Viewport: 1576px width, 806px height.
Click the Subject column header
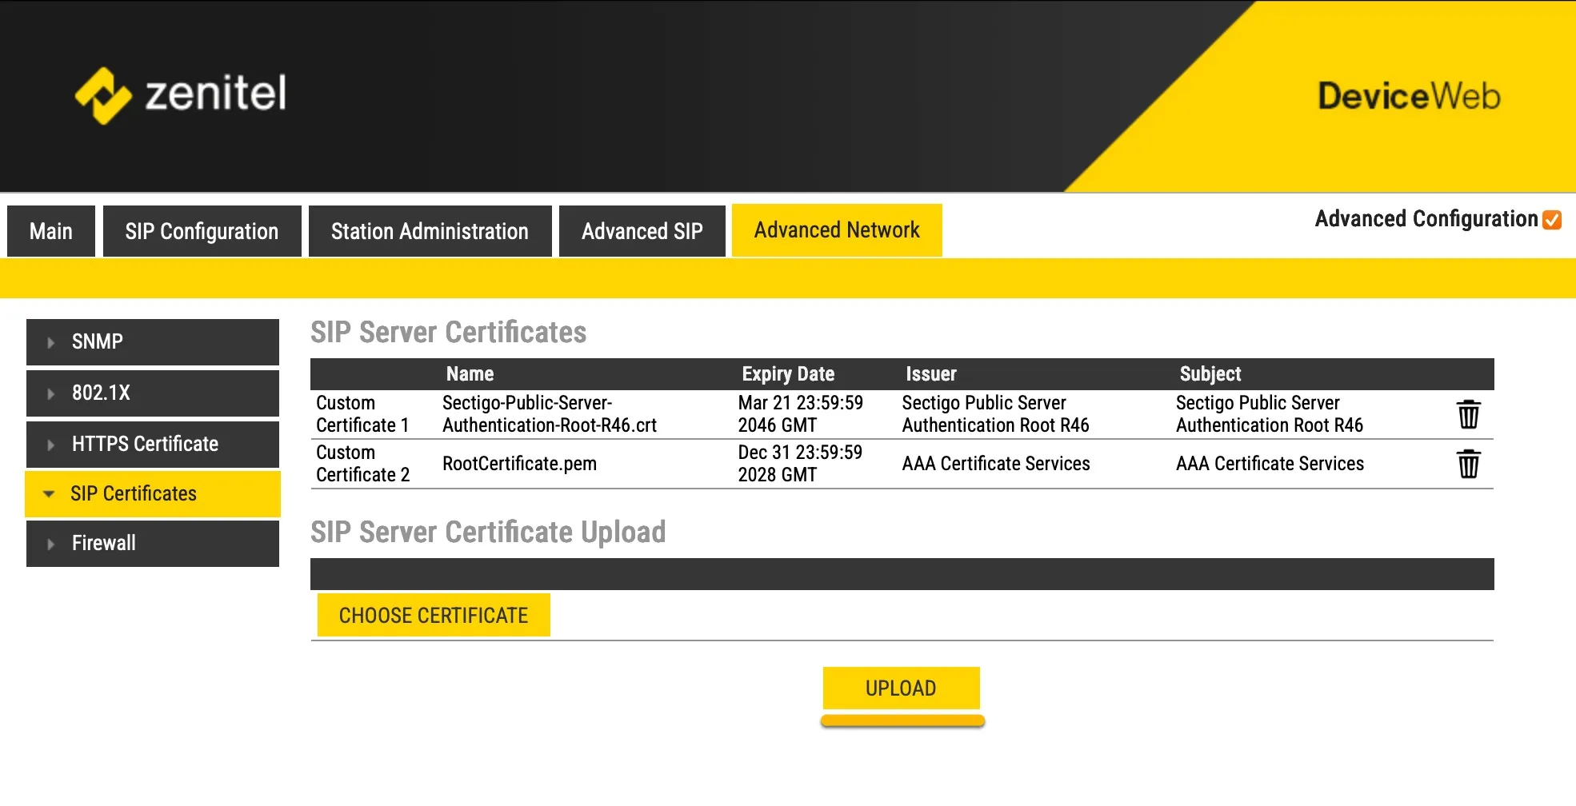click(x=1210, y=374)
